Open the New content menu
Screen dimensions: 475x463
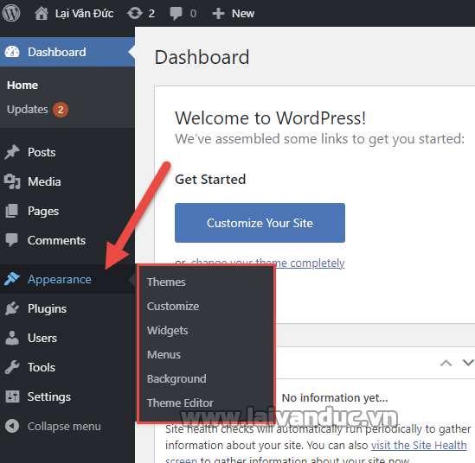tap(243, 14)
